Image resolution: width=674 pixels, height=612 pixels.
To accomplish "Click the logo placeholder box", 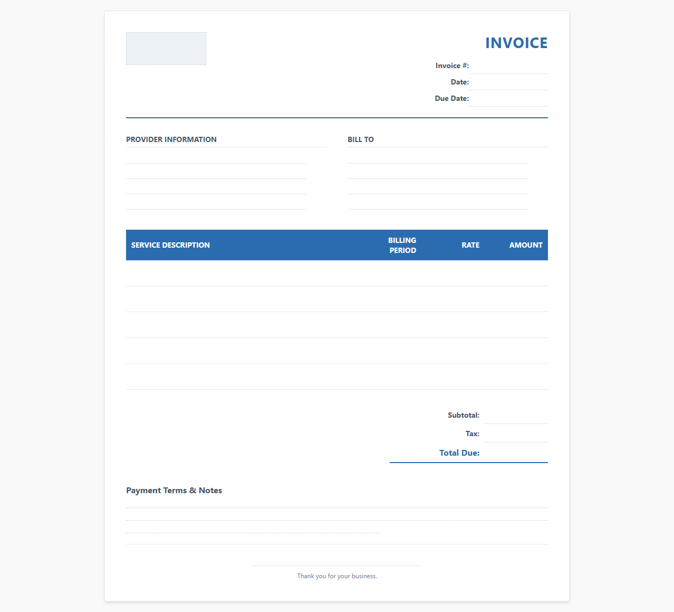I will [x=166, y=49].
